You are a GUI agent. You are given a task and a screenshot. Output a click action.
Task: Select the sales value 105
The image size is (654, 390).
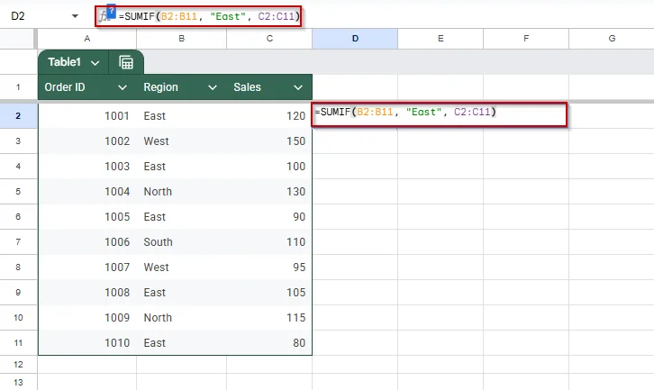point(269,293)
